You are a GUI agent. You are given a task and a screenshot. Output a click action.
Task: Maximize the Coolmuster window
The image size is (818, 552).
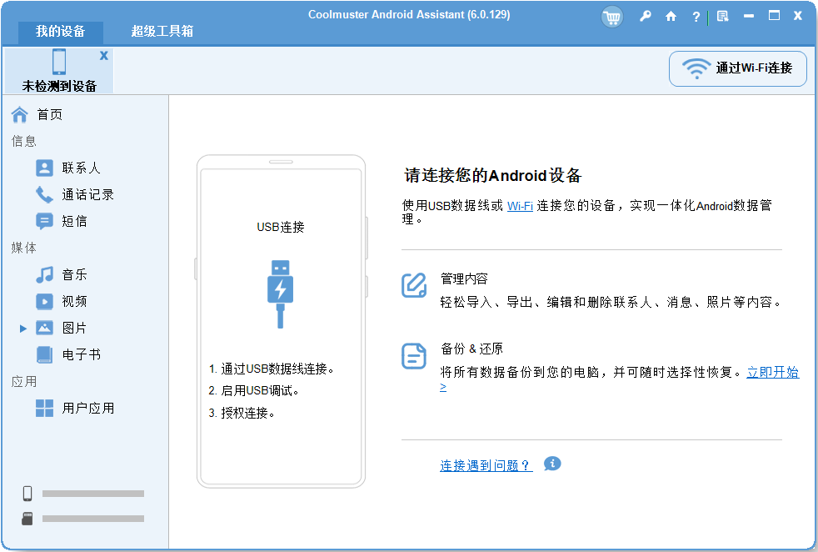pyautogui.click(x=774, y=16)
